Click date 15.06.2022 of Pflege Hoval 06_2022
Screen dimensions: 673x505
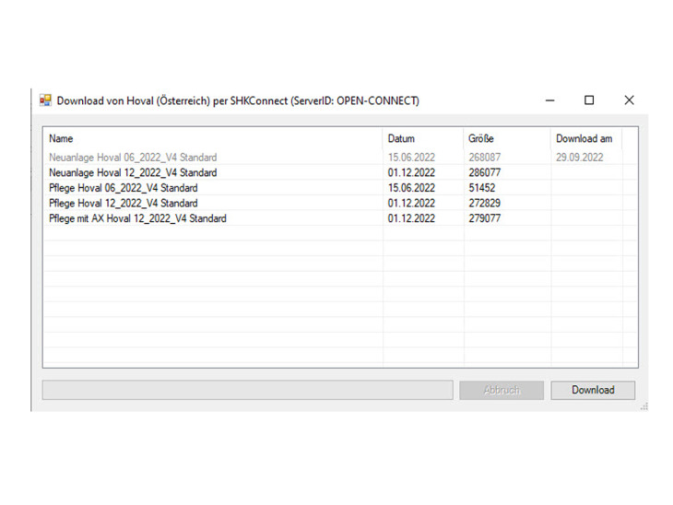click(x=411, y=188)
